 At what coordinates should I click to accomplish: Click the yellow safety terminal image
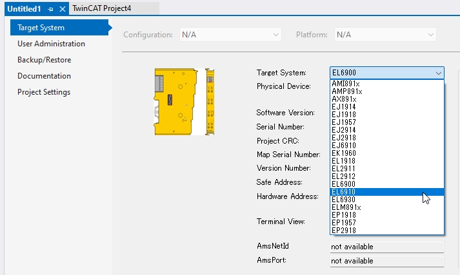[x=185, y=102]
